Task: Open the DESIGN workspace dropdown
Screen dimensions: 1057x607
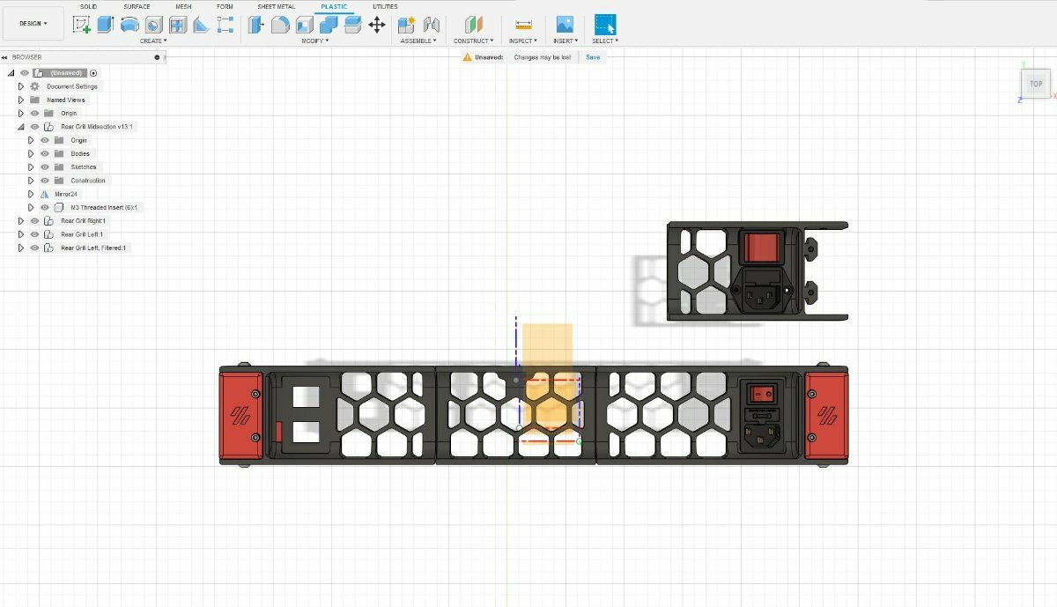Action: tap(33, 24)
